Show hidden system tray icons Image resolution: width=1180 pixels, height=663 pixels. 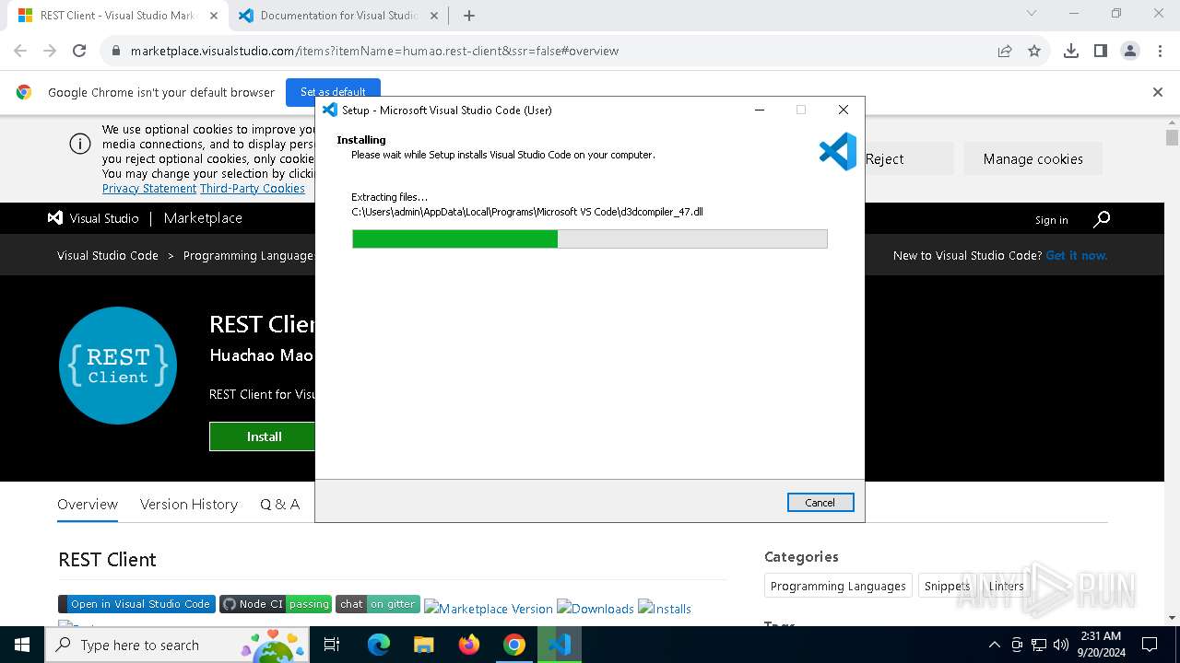994,645
